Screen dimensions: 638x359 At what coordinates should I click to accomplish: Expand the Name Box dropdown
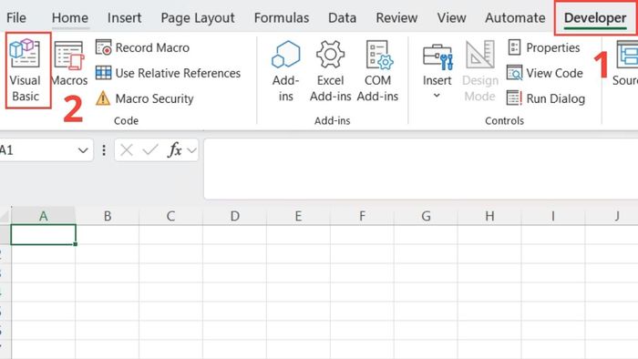tap(83, 150)
